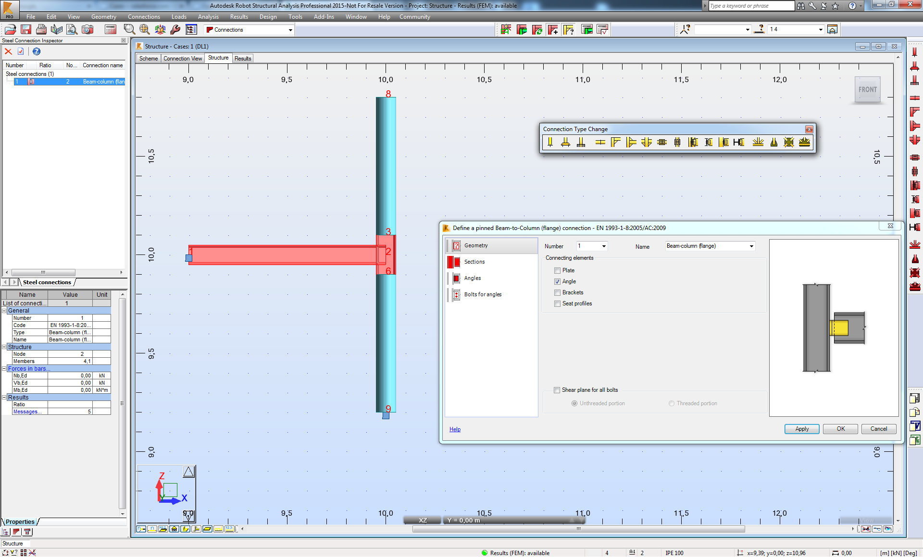923x557 pixels.
Task: Click the frame knee icon in right toolbar
Action: point(915,112)
